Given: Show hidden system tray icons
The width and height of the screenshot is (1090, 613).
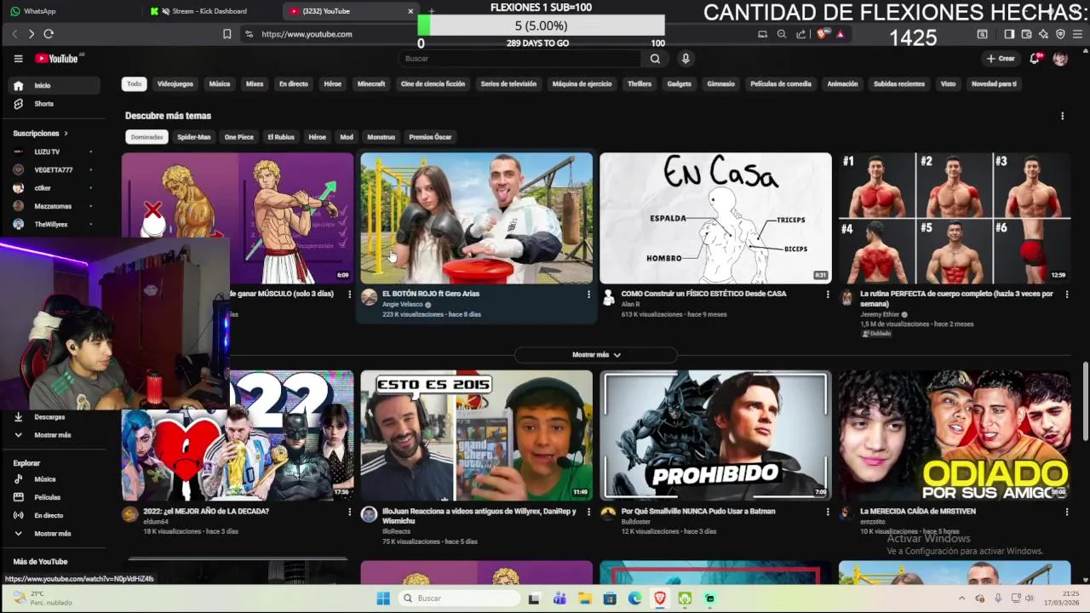Looking at the screenshot, I should tap(962, 599).
